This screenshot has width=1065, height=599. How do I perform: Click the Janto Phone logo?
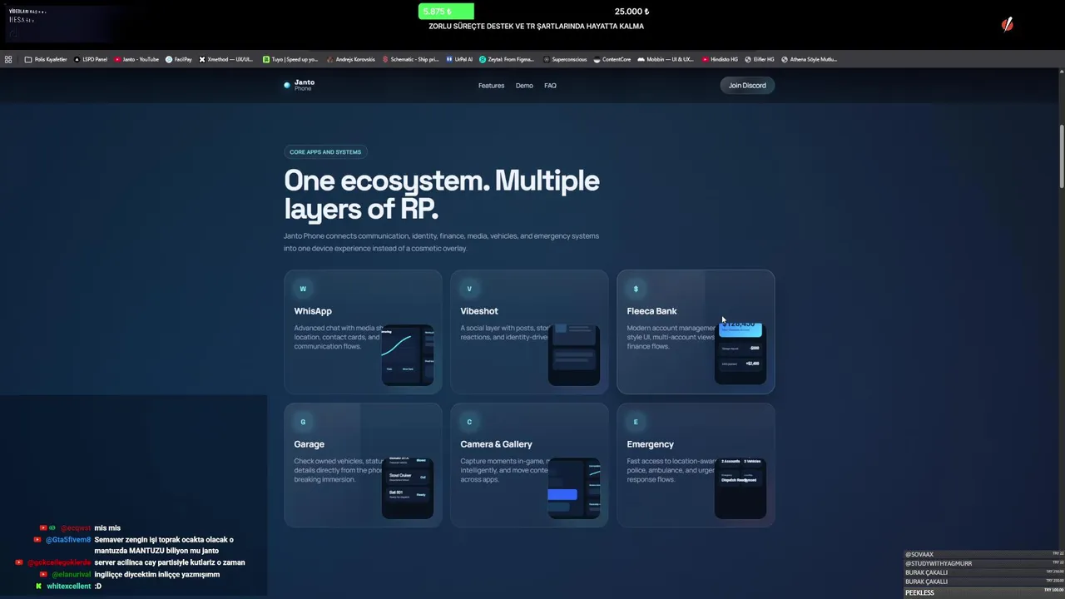click(300, 85)
